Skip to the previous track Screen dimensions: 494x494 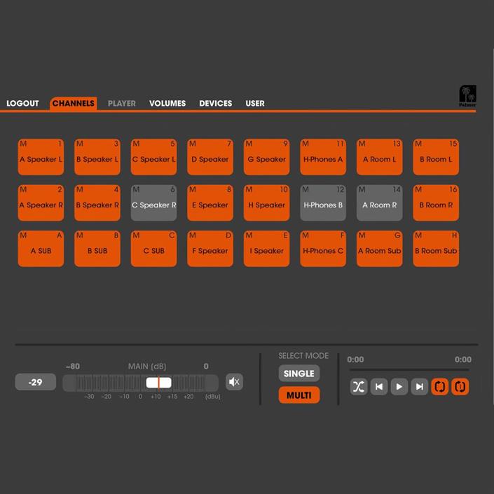point(379,386)
